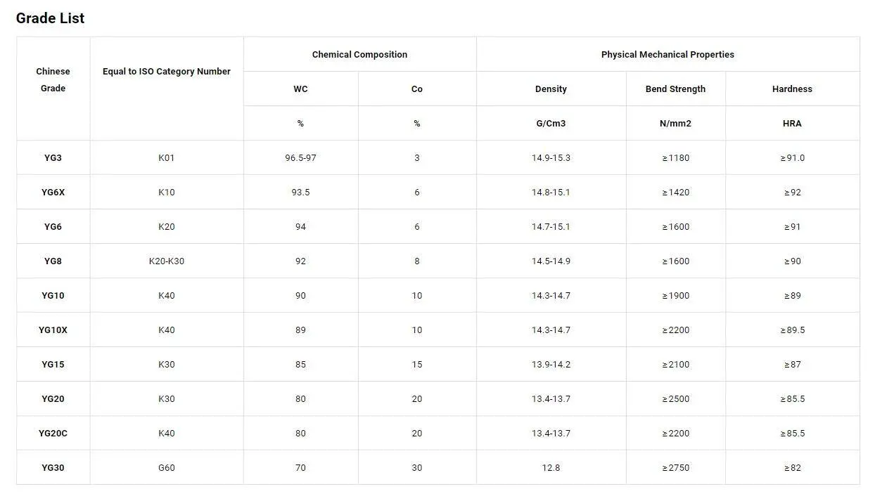
Task: Click the ≥91.0 hardness value
Action: 792,157
